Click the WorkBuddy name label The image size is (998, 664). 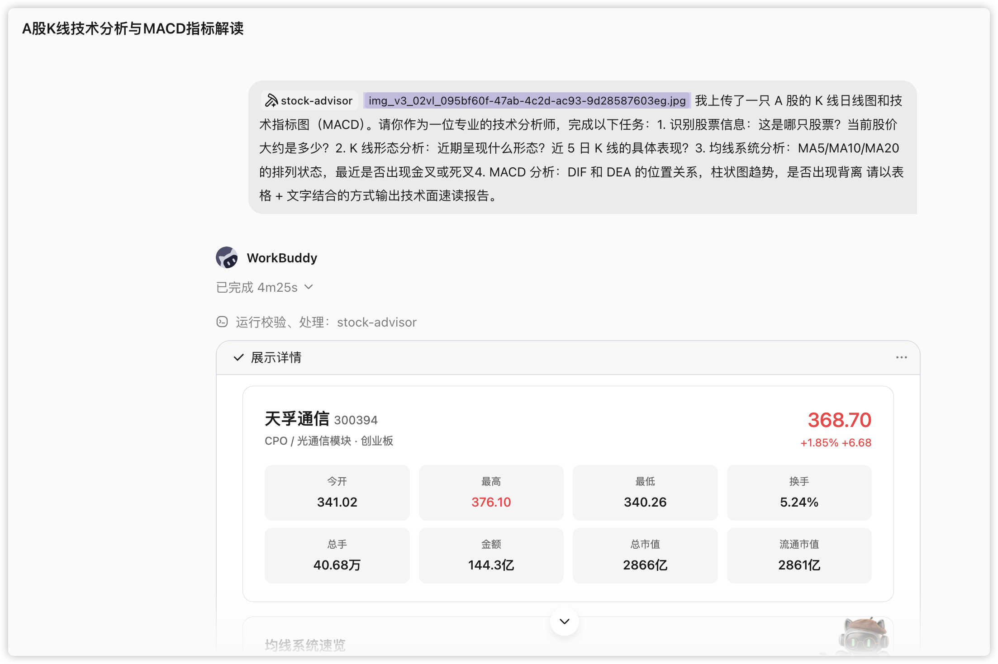pos(282,258)
